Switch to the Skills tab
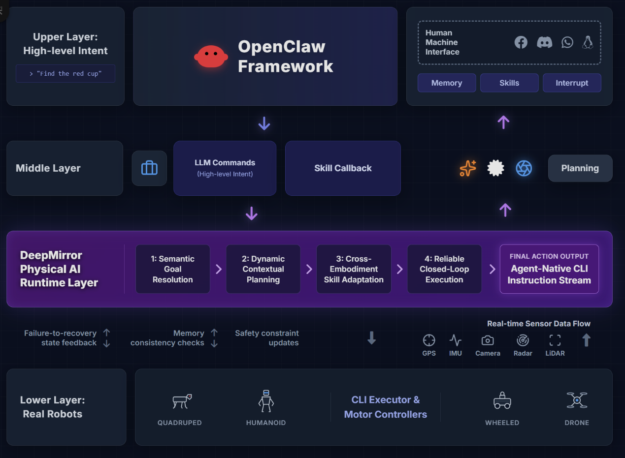Image resolution: width=625 pixels, height=458 pixels. 509,83
